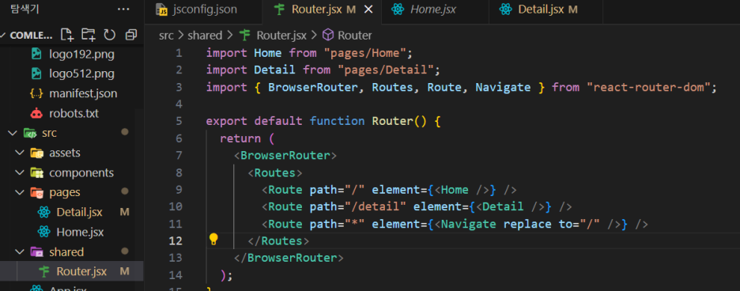
Task: Collapse the pages folder chevron
Action: [19, 192]
